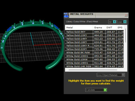Select the White Gold:10KX1 row

(x=94, y=56)
